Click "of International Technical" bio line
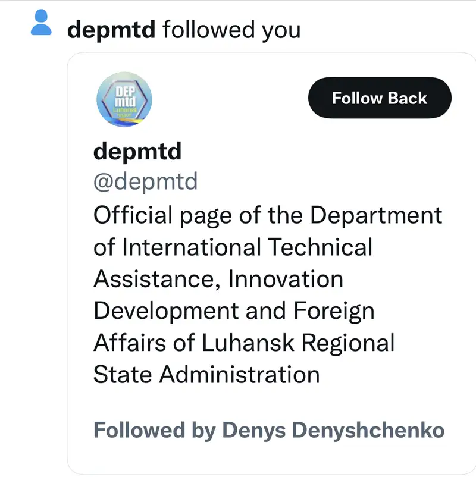Image resolution: width=476 pixels, height=477 pixels. click(233, 247)
